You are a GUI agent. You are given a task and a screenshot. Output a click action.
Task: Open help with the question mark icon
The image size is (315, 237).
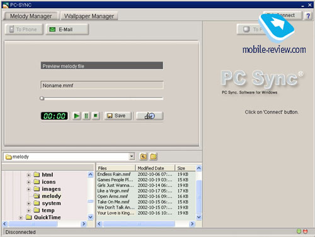tap(308, 16)
